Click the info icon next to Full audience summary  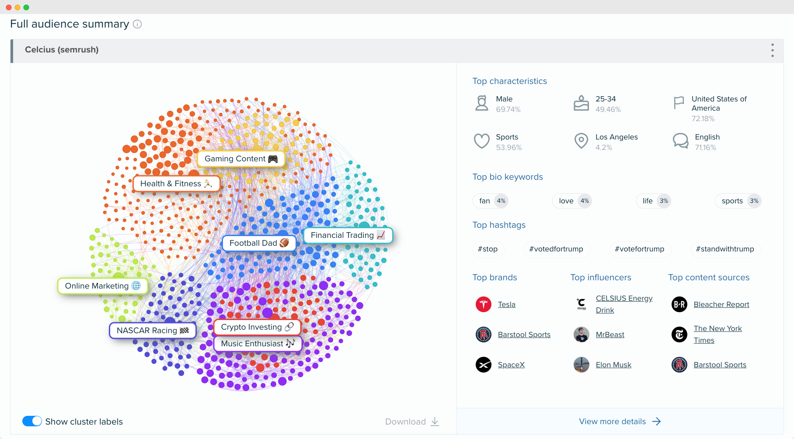pos(137,24)
